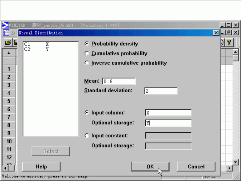This screenshot has height=181, width=241.
Task: Choose the Cumulative probability radio button
Action: pyautogui.click(x=87, y=53)
